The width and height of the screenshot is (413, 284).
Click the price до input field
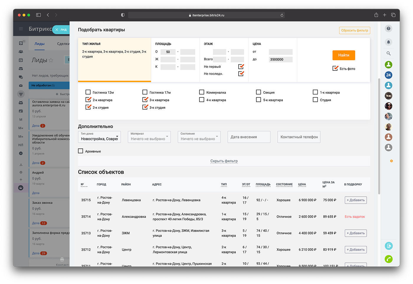(281, 60)
